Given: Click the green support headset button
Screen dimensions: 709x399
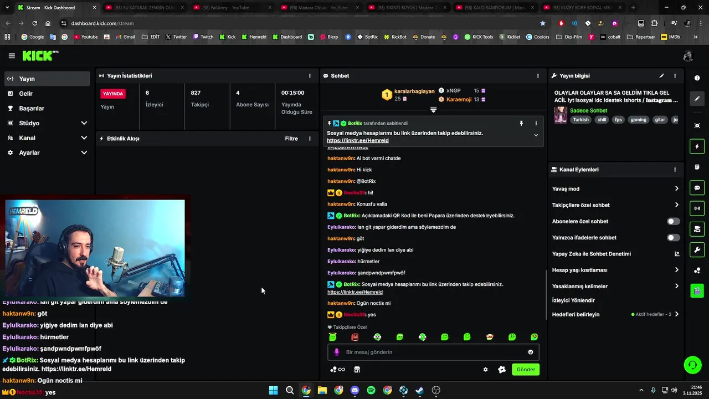Looking at the screenshot, I should 692,365.
